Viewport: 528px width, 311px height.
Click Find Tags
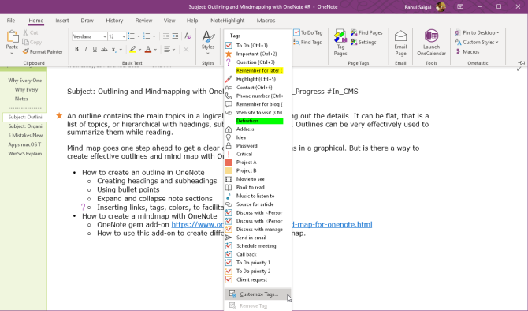click(x=307, y=42)
